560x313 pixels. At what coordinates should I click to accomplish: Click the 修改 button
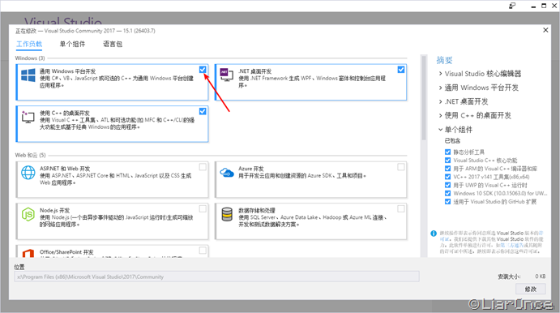point(530,289)
